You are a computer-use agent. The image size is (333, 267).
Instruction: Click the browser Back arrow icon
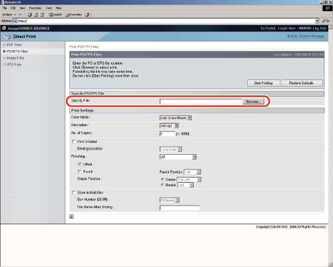(4, 15)
